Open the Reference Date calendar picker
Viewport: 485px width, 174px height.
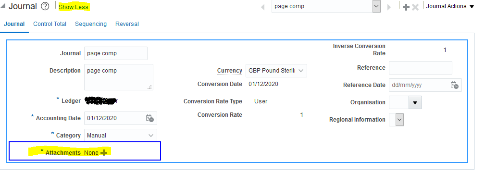[454, 85]
